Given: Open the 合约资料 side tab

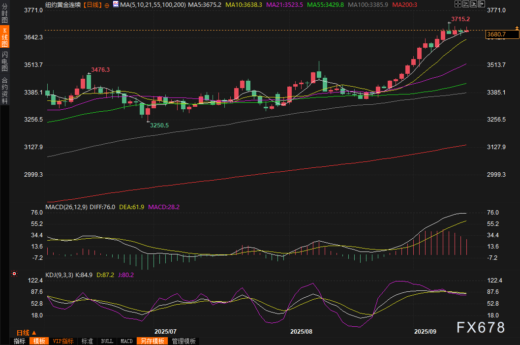Looking at the screenshot, I should pos(4,90).
